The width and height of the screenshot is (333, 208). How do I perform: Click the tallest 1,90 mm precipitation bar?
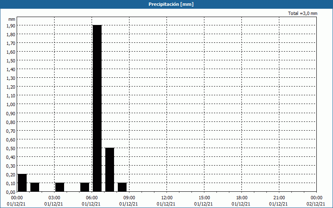click(x=97, y=109)
